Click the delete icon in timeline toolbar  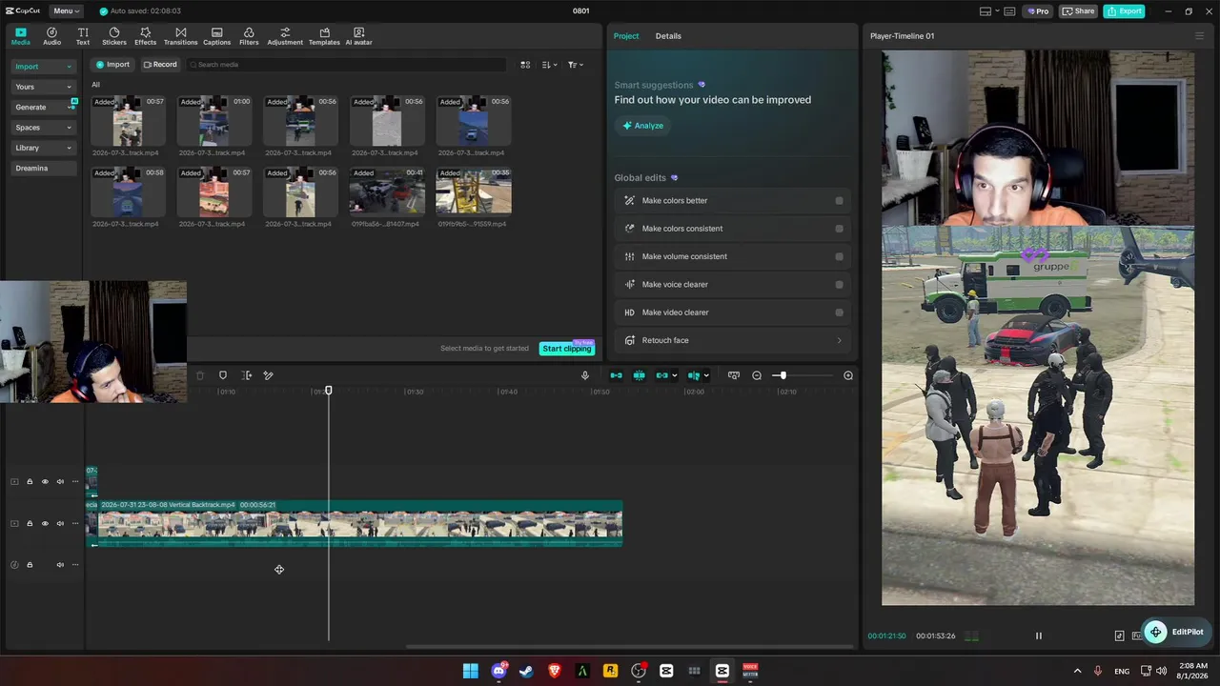click(x=200, y=375)
